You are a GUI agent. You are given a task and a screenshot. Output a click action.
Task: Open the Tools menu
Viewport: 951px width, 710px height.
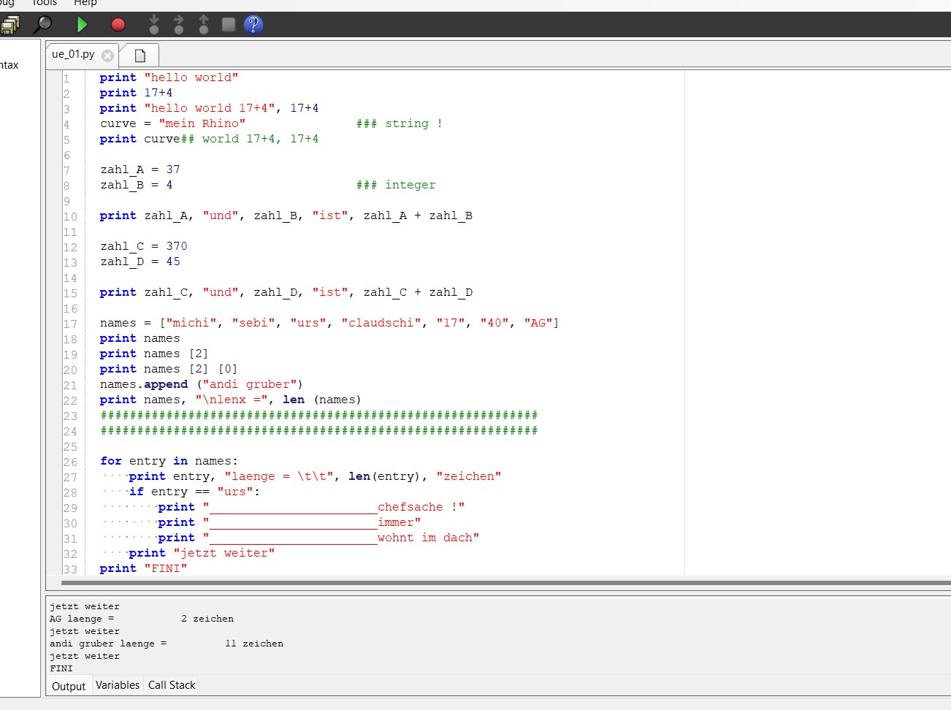[x=44, y=3]
